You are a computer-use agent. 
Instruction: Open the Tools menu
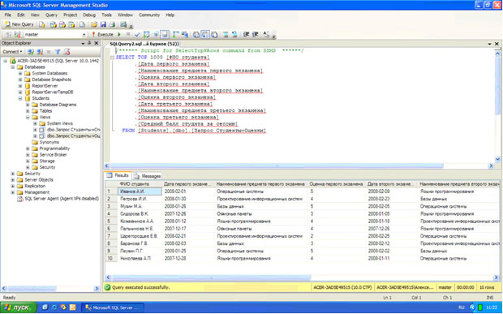click(x=106, y=15)
